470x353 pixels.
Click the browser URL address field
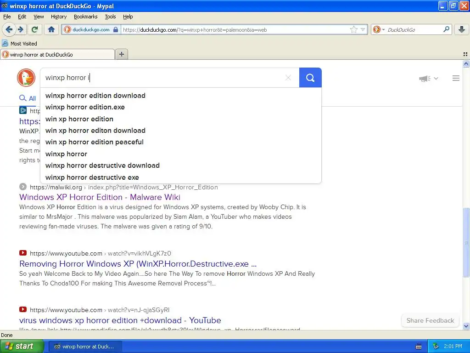pyautogui.click(x=235, y=30)
